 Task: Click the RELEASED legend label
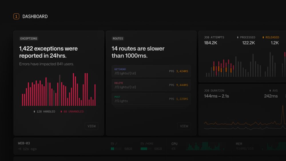tap(271, 37)
